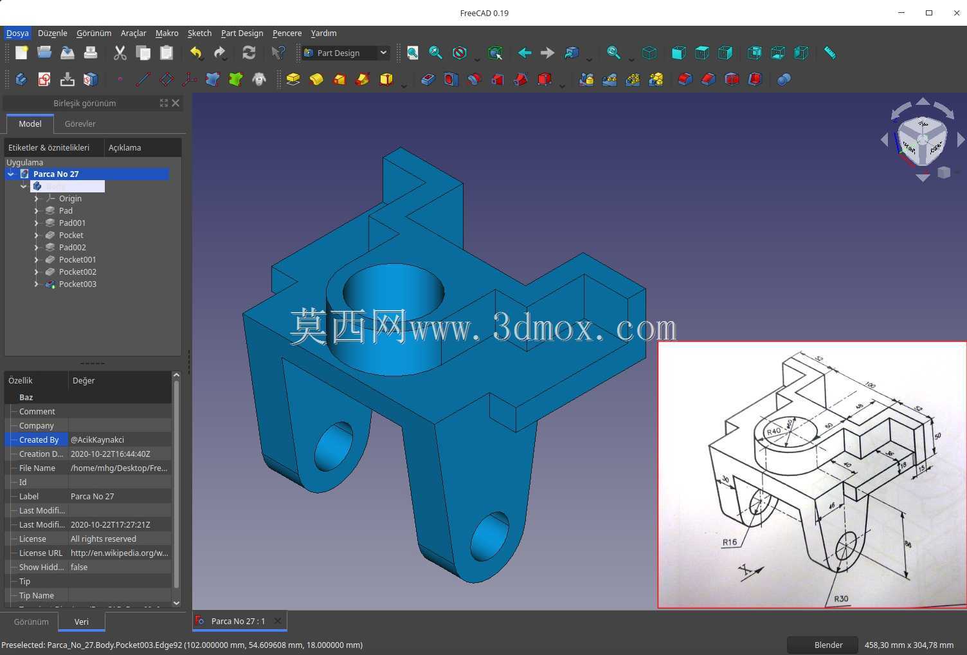
Task: Open the Dosya menu
Action: pos(17,33)
